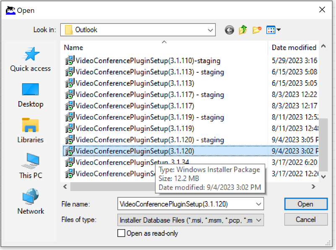The width and height of the screenshot is (336, 250).
Task: Select file VideoConferencePluginSetup(3.1.110)-staging
Action: (x=148, y=61)
